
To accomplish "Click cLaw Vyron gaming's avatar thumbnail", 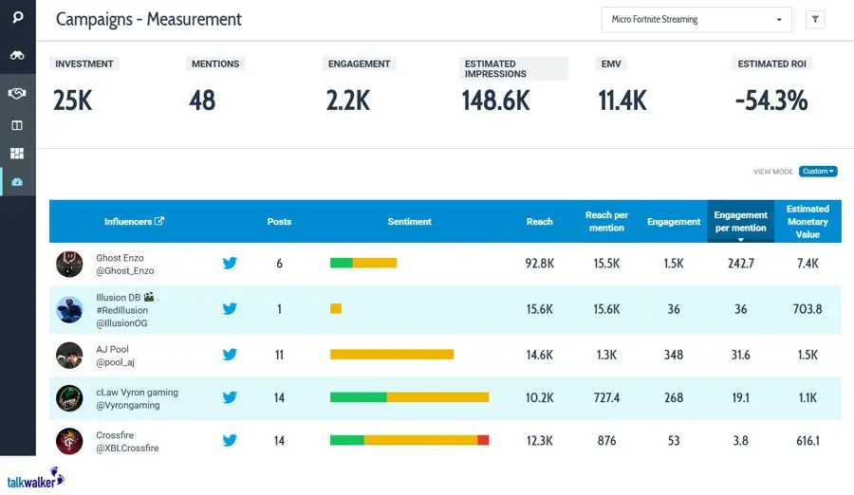I will [69, 398].
